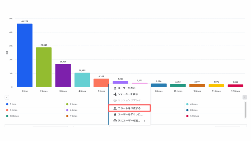Viewport: 251px width, 141px height.
Task: Toggle the '12 times' legend item
Action: (x=195, y=116)
